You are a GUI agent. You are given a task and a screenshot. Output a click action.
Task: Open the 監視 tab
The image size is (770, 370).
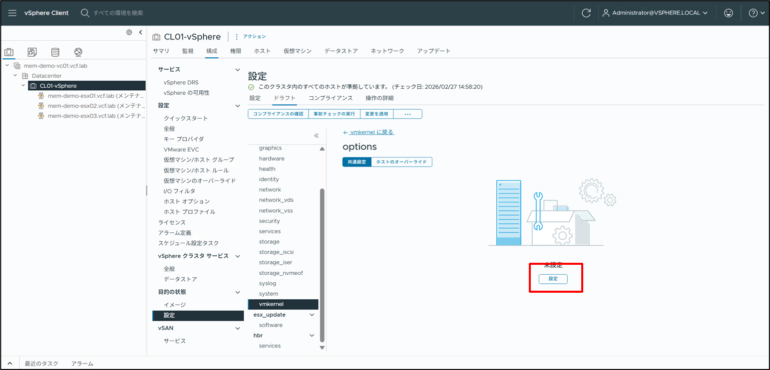tap(188, 51)
